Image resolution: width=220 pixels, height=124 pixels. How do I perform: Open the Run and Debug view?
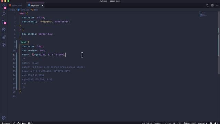(4, 29)
